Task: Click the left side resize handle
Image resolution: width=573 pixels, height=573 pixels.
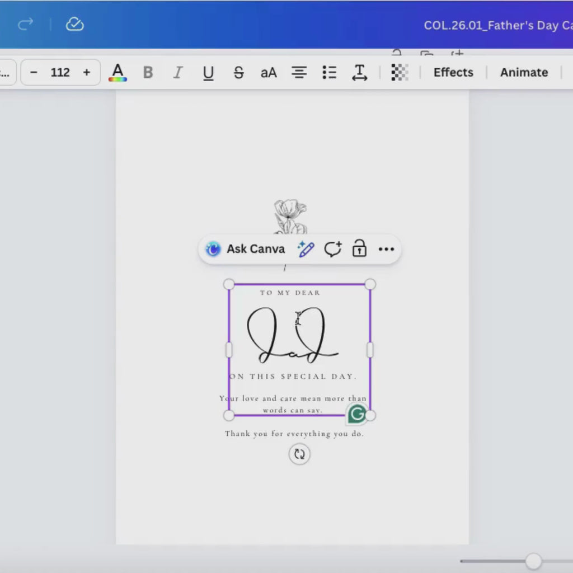Action: (229, 350)
